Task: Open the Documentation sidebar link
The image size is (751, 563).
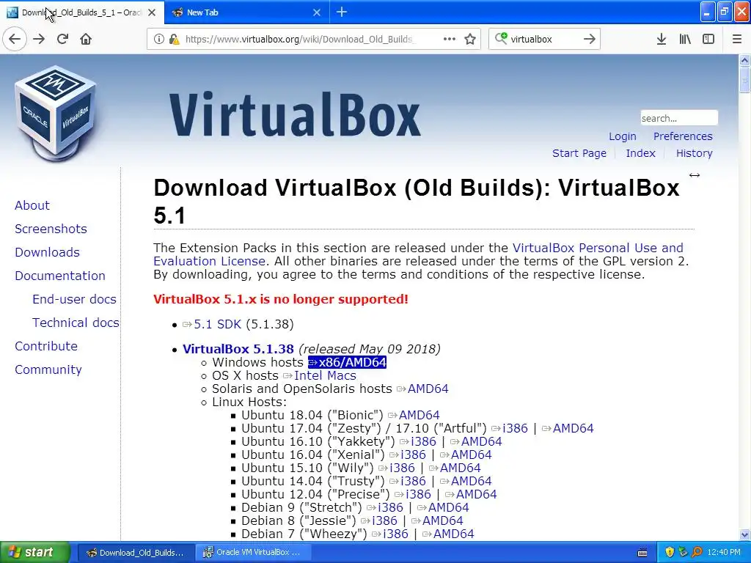Action: pos(60,276)
